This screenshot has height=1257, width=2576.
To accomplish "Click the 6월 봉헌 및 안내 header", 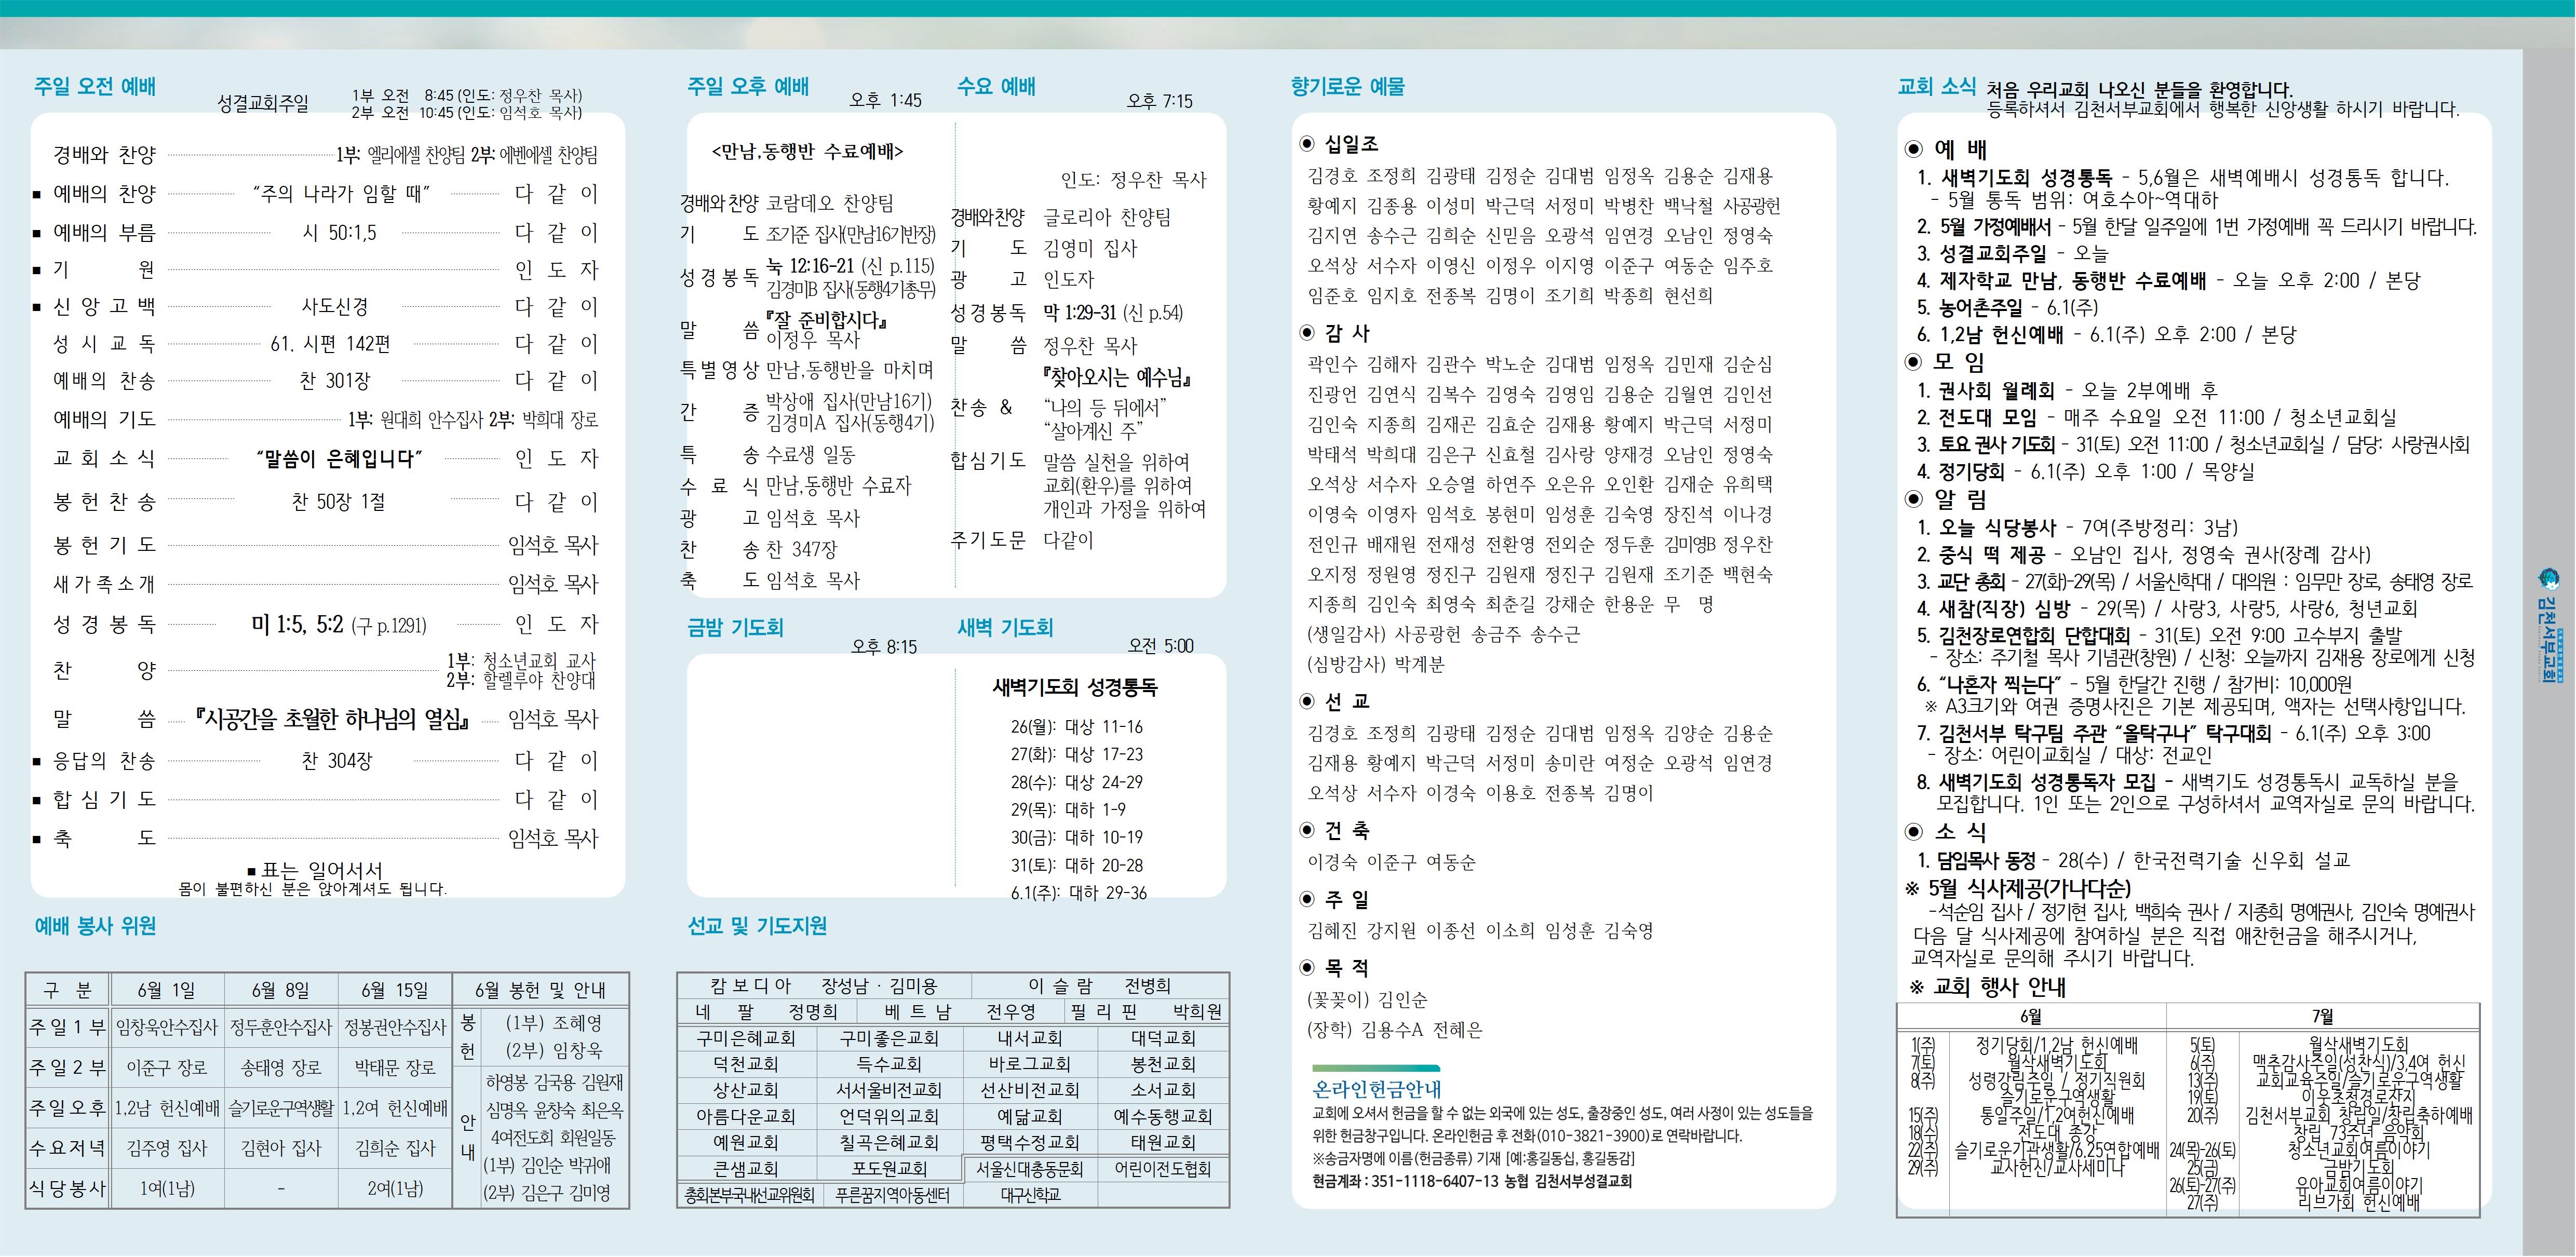I will pyautogui.click(x=541, y=990).
